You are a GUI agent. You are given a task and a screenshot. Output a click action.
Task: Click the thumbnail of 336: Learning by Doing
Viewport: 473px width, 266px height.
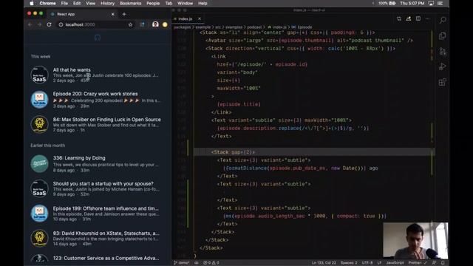(39, 164)
